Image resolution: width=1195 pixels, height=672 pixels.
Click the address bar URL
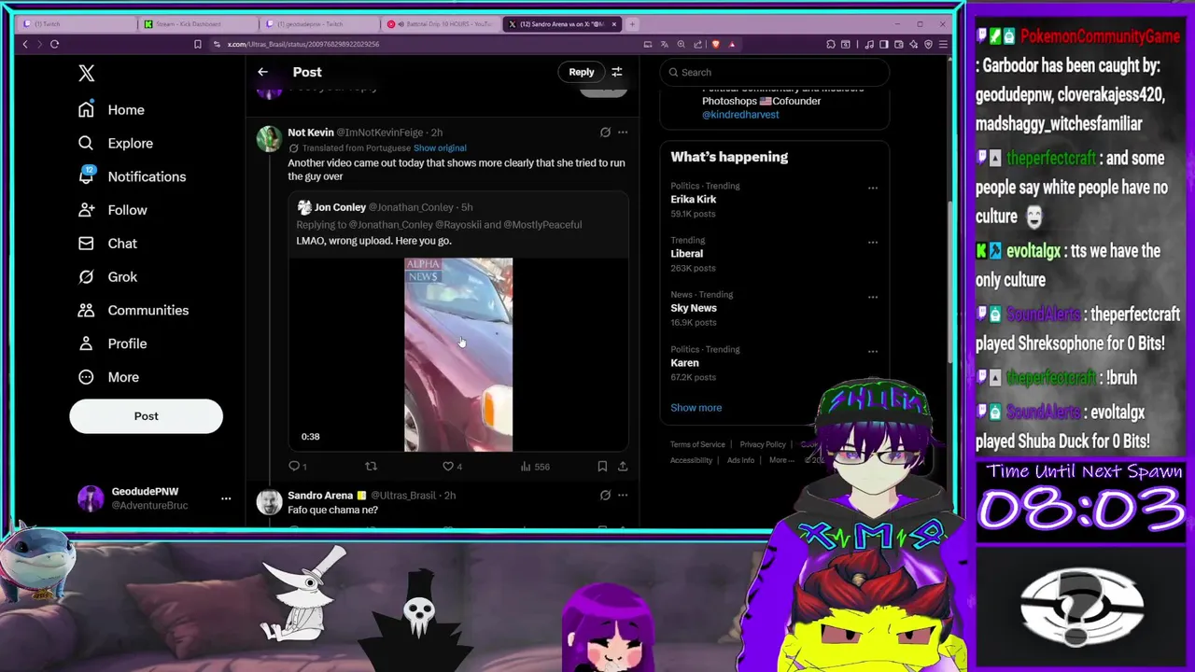pos(302,44)
